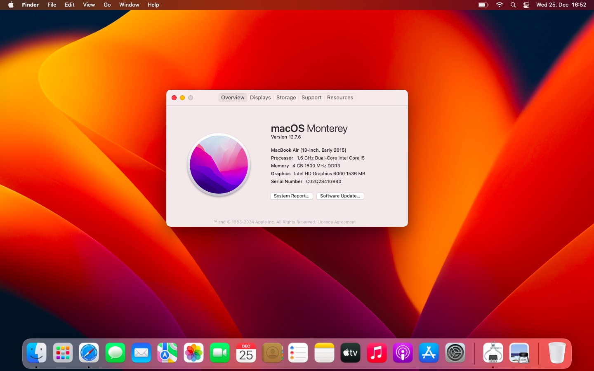The height and width of the screenshot is (371, 594).
Task: Click the Version 12.7.6 text
Action: click(x=286, y=137)
